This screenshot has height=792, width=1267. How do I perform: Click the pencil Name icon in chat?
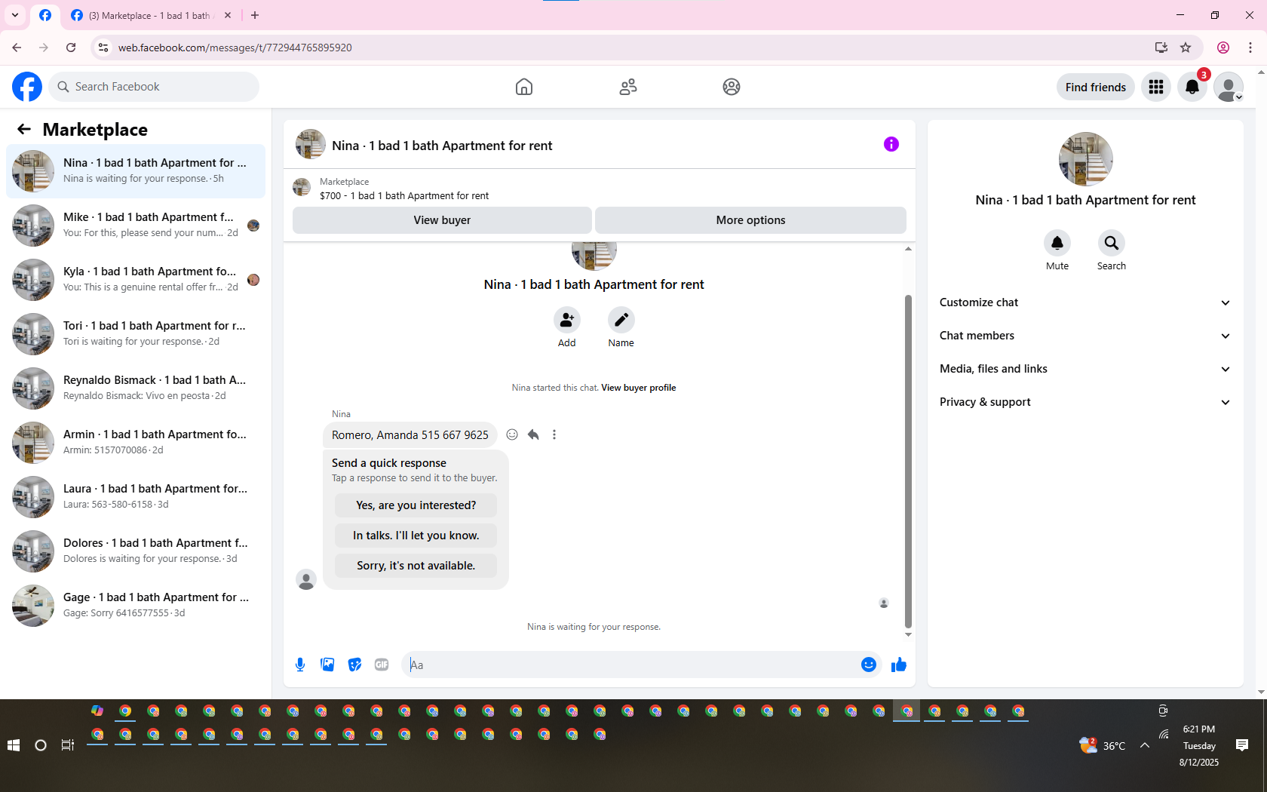[x=621, y=320]
